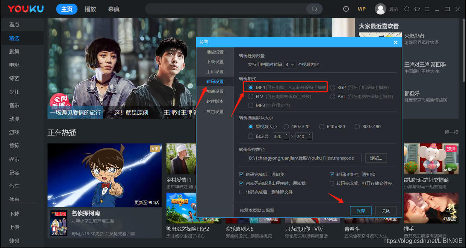Screen dimensions: 466x248
Task: Open the hamburger main menu icon
Action: click(427, 9)
